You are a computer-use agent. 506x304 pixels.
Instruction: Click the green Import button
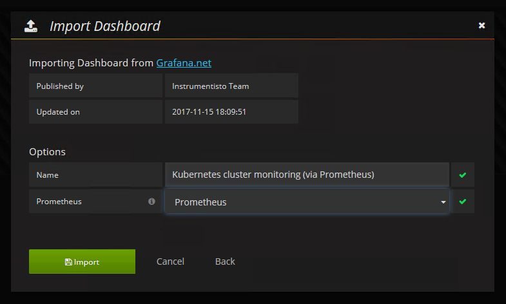point(82,261)
